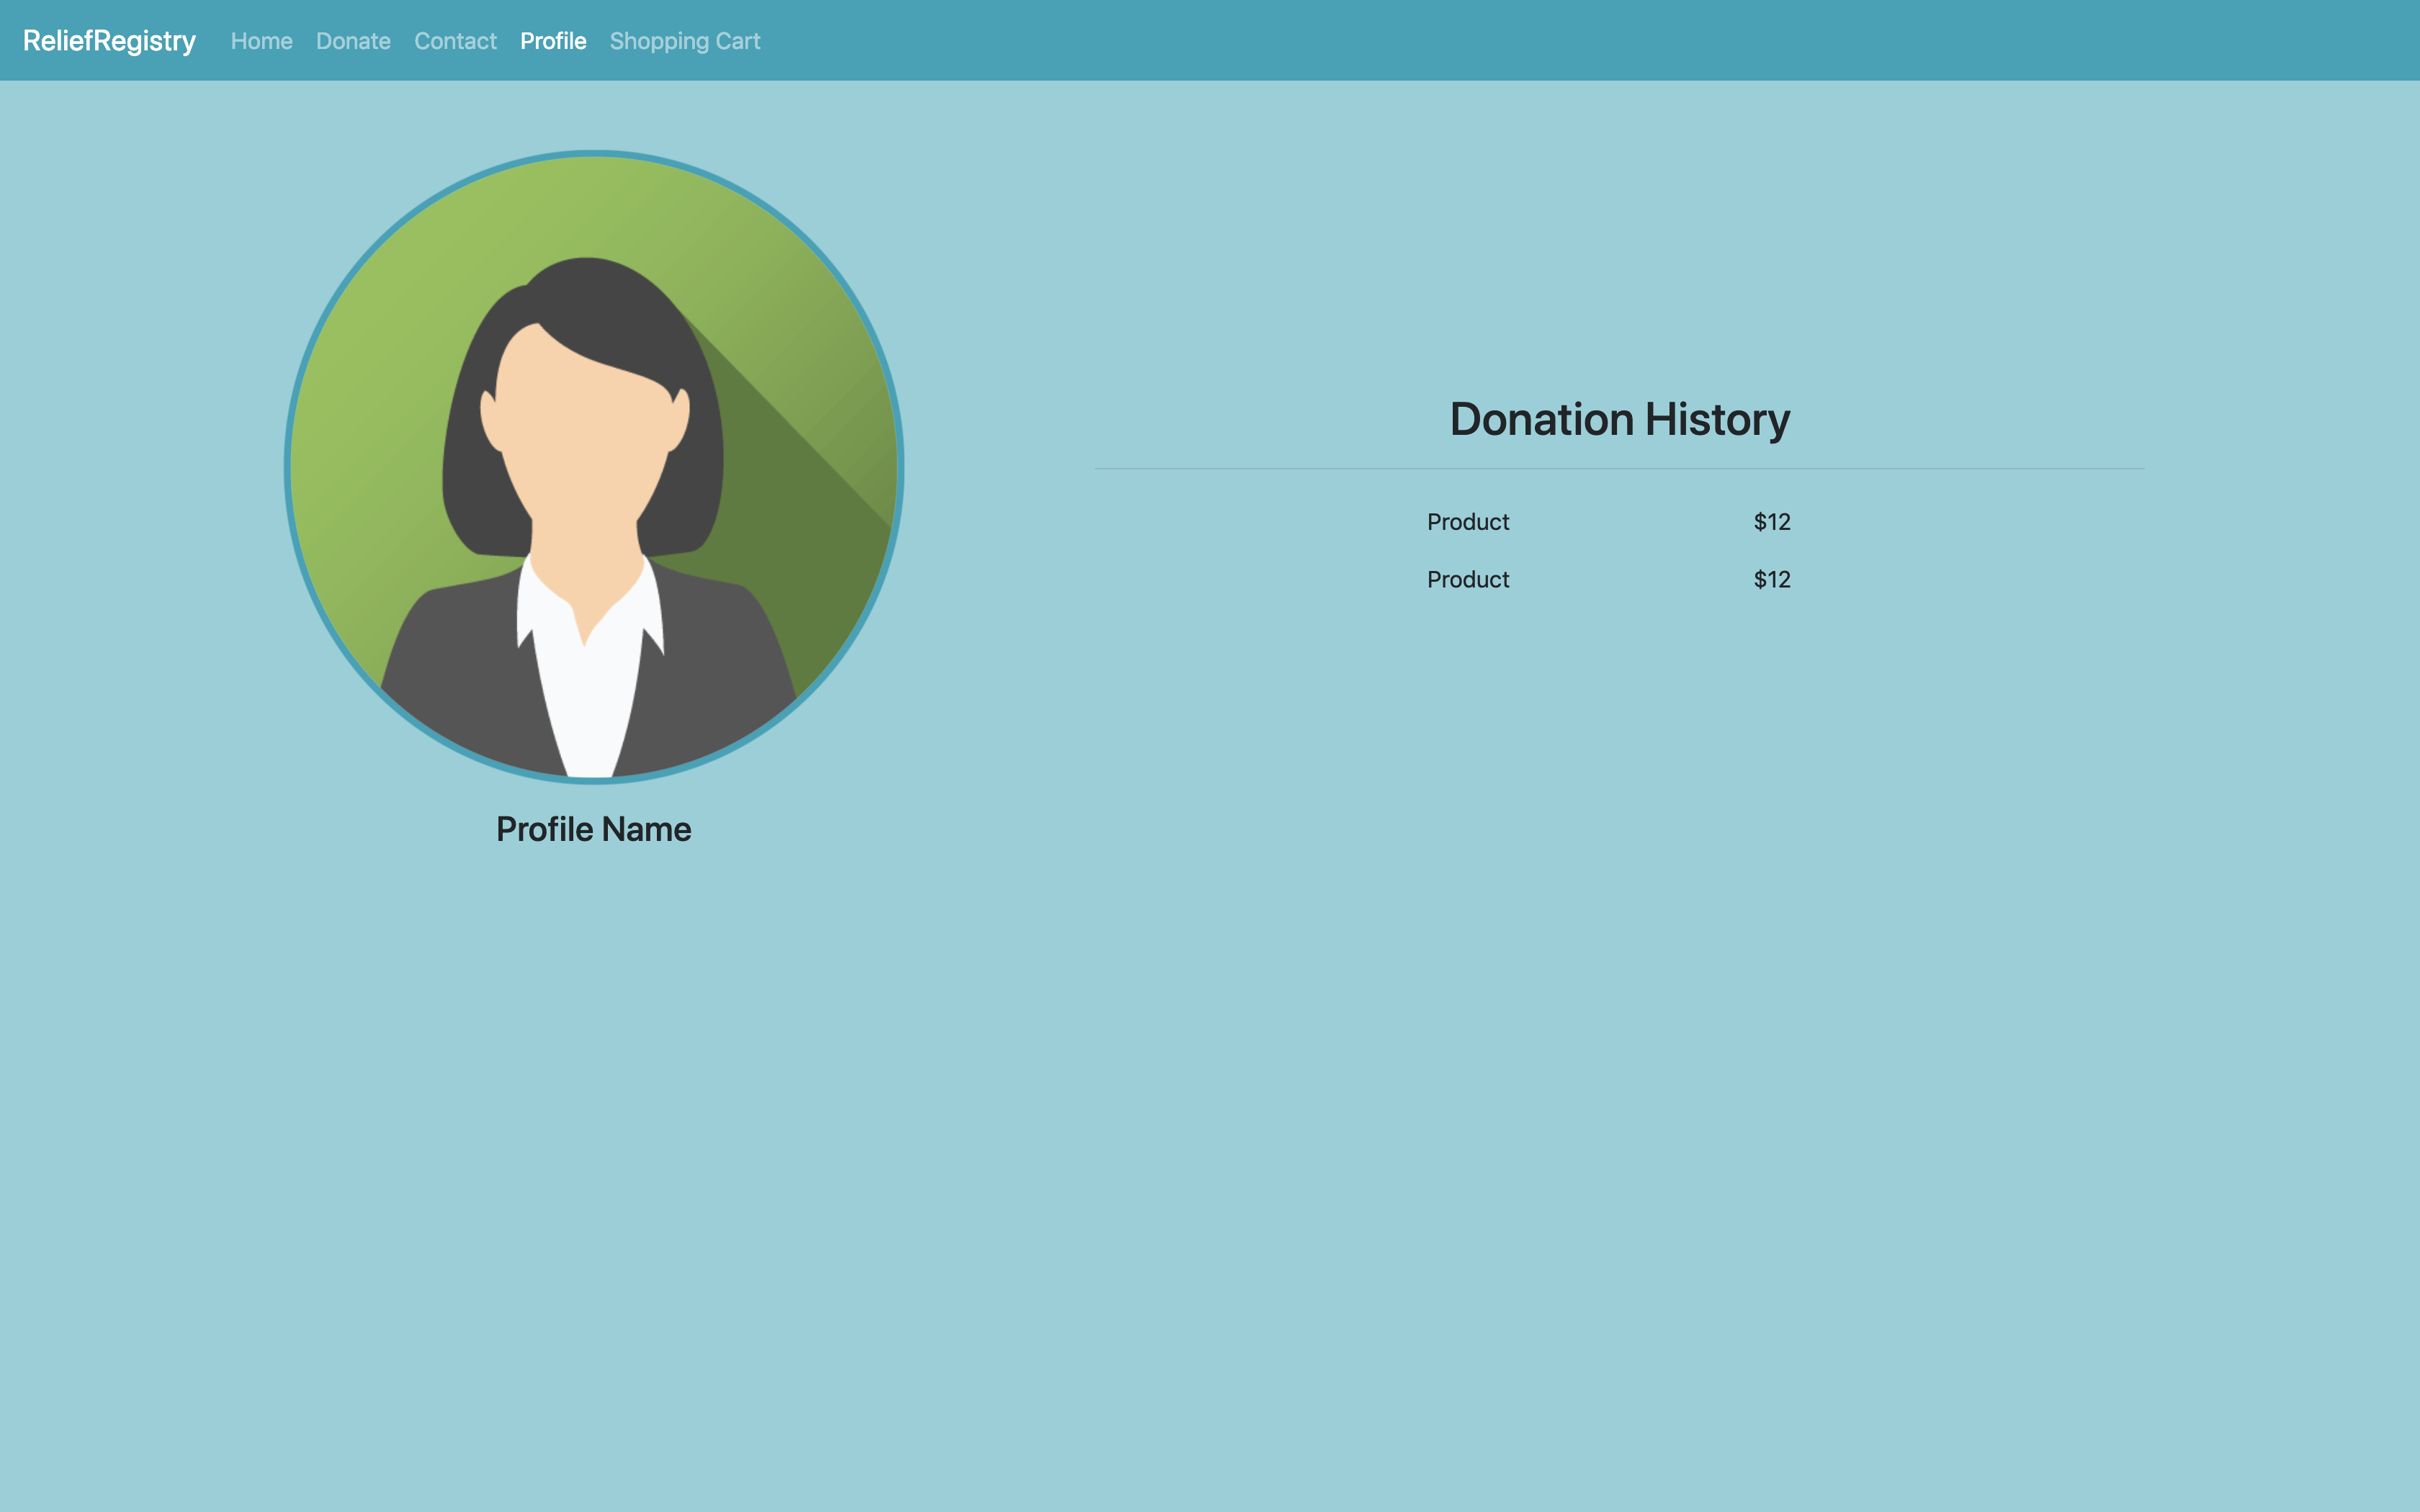Open the Contact page link
The width and height of the screenshot is (2420, 1512).
[x=455, y=41]
